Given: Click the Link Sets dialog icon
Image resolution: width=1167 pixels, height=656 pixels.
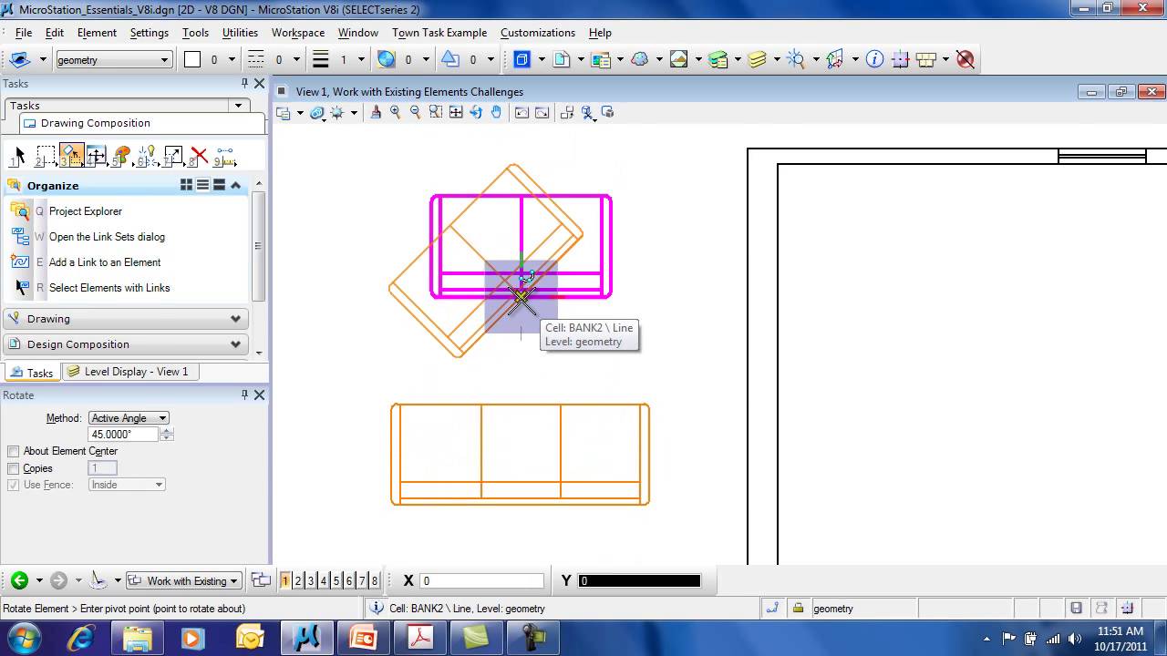Looking at the screenshot, I should tap(19, 236).
